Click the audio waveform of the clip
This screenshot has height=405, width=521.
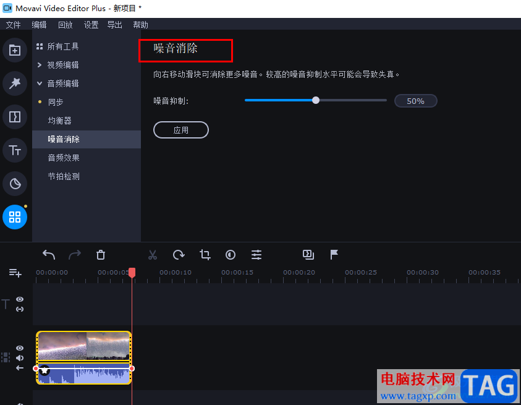83,373
